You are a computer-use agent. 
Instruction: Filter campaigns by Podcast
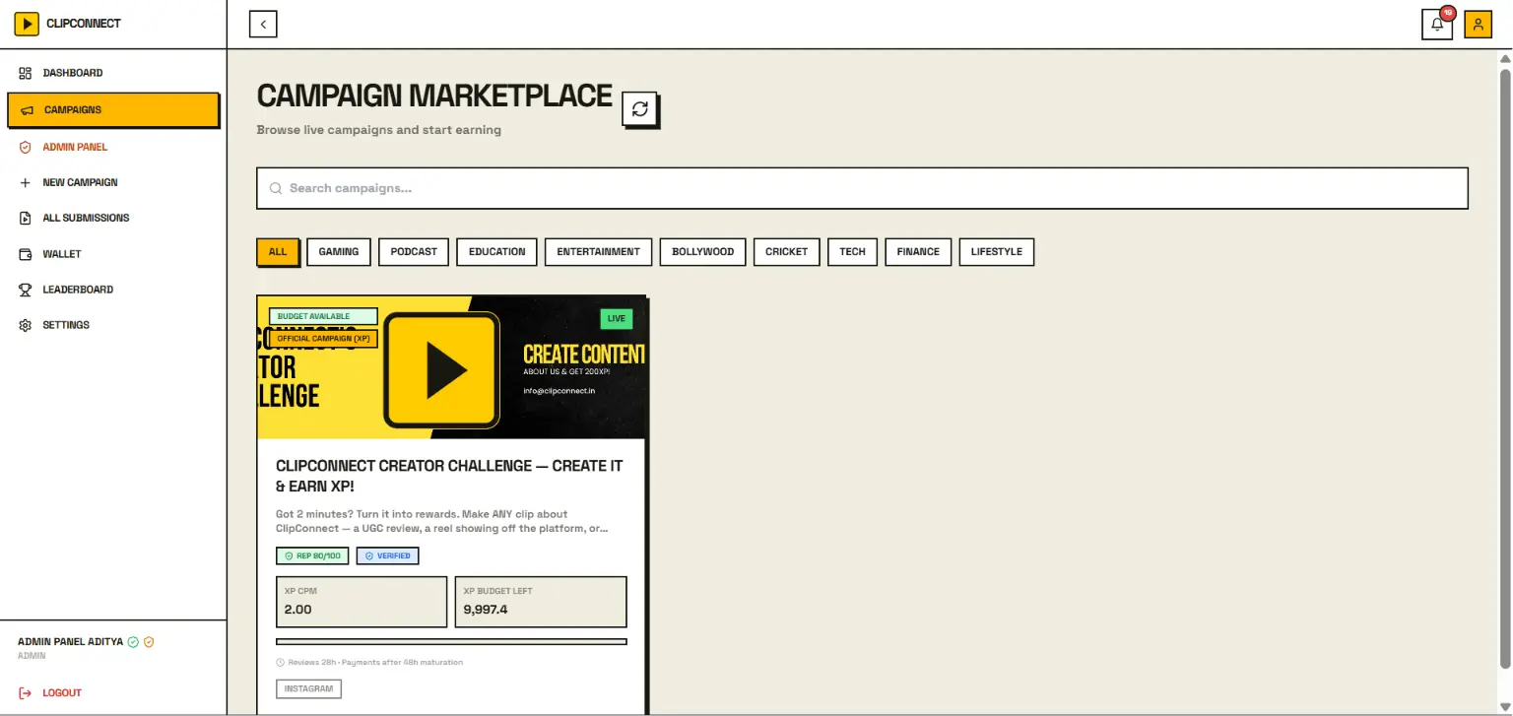[414, 252]
